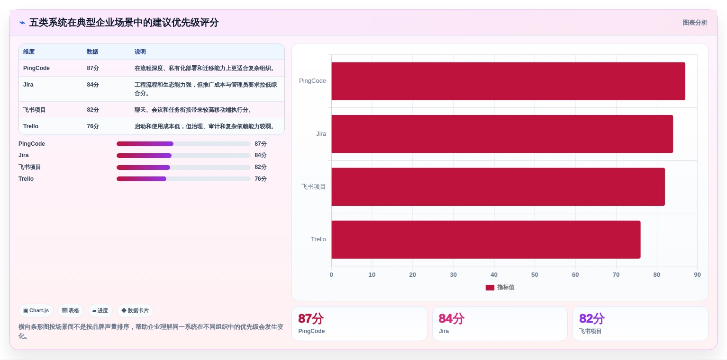The image size is (727, 360).
Task: Click the description starting 在流程深度
Action: click(206, 68)
